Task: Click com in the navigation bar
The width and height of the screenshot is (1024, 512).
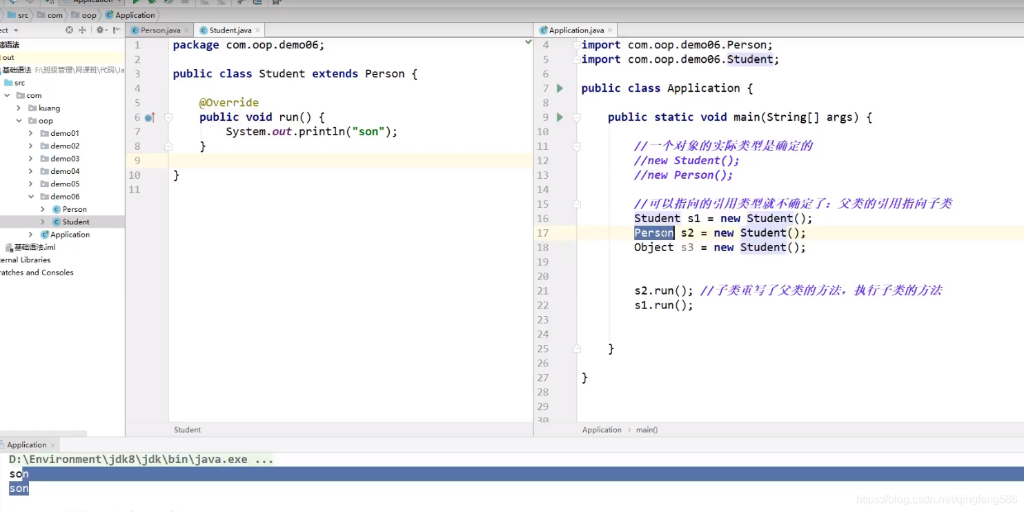Action: 50,15
